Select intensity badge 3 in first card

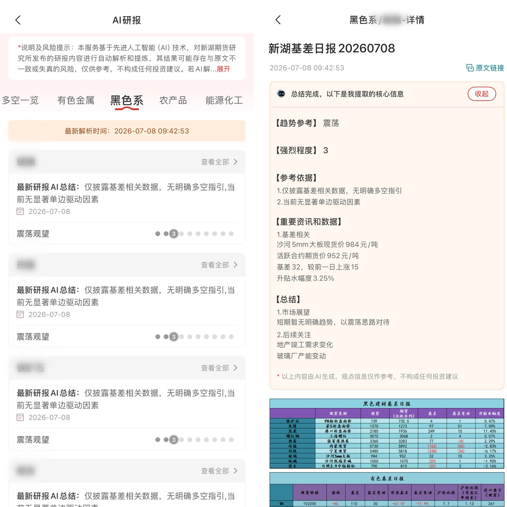174,234
